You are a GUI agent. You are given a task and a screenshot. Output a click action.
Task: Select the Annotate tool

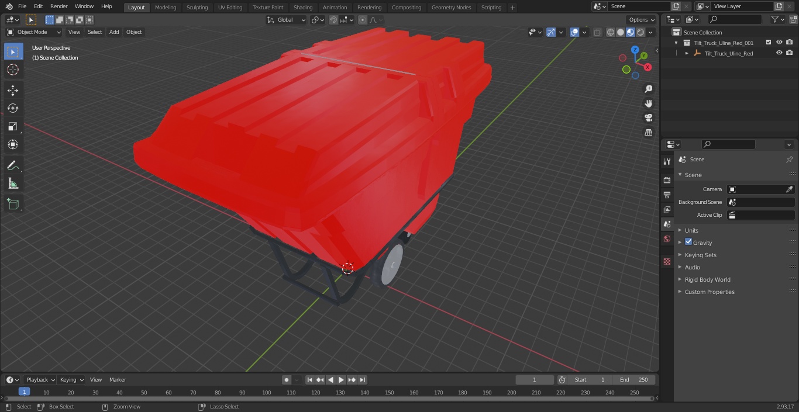13,165
